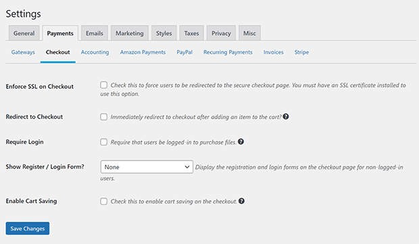Open help tooltip for Require Login

241,142
